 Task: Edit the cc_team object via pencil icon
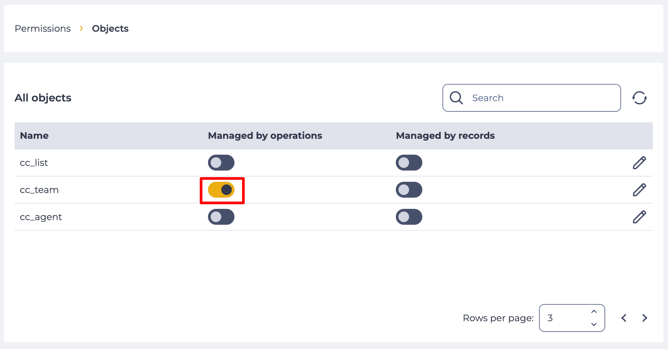(639, 190)
